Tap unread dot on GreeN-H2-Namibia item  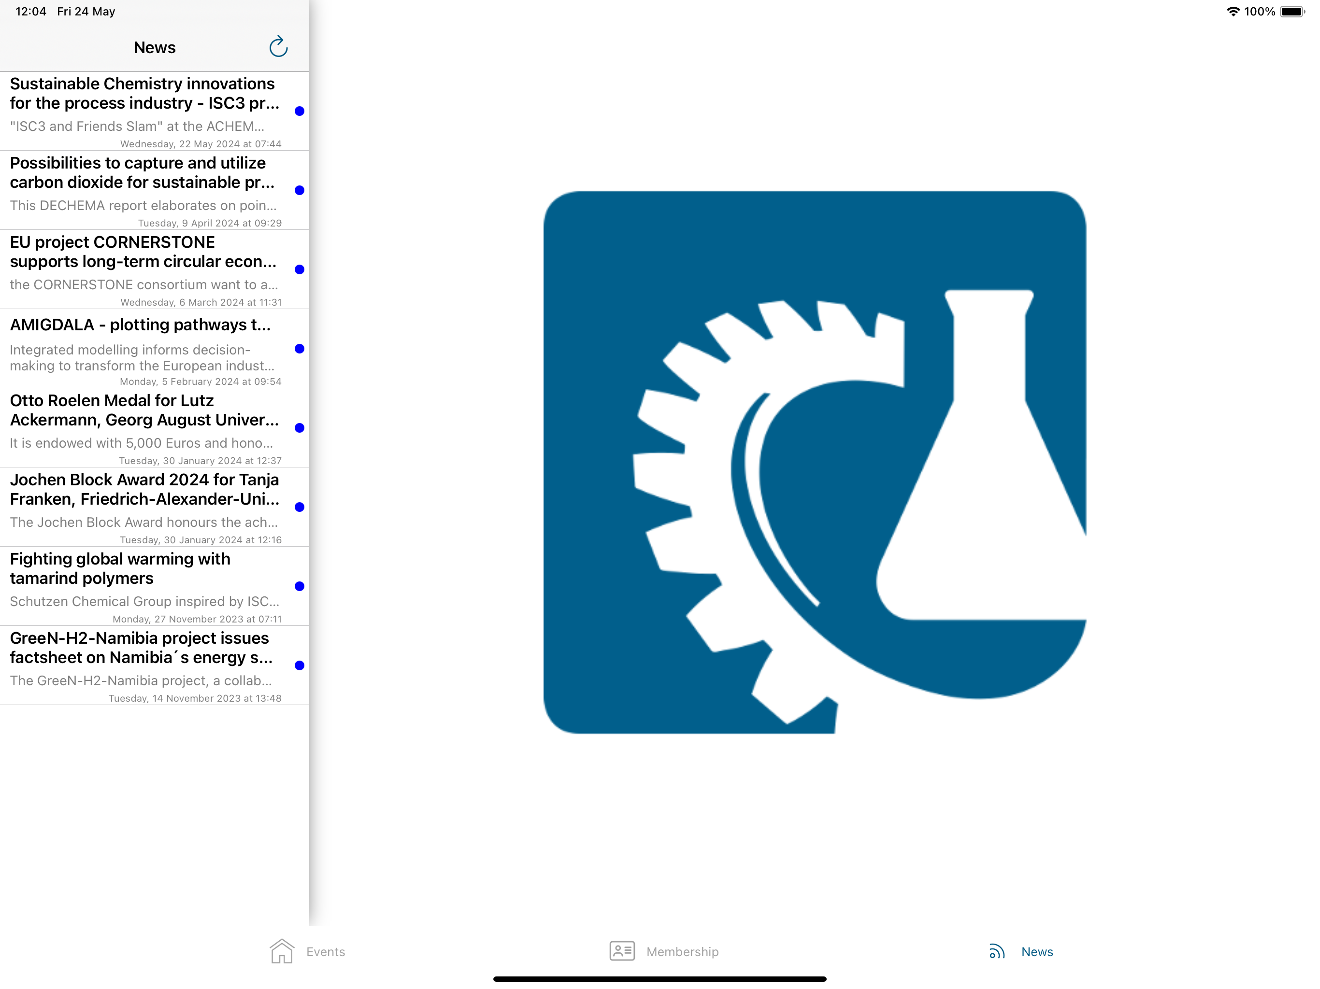pyautogui.click(x=300, y=666)
